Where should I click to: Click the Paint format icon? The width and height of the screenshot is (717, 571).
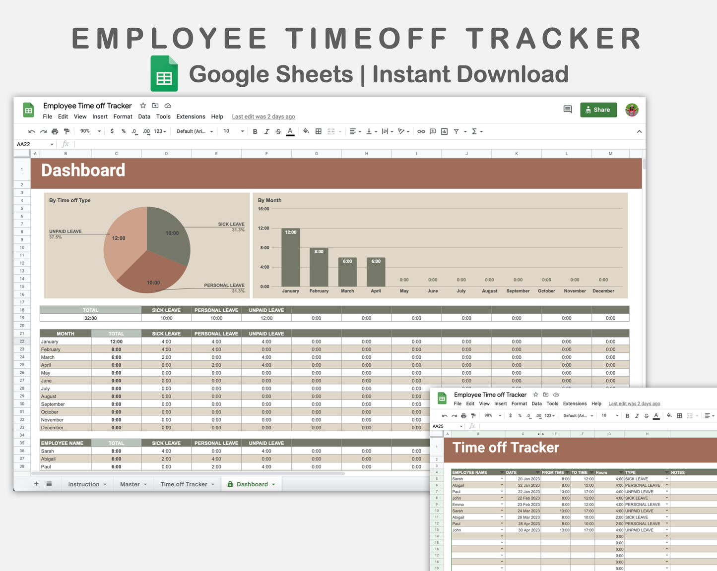pos(66,131)
